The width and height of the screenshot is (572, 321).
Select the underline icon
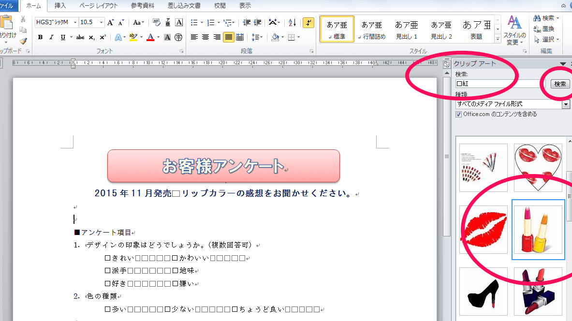pos(63,37)
